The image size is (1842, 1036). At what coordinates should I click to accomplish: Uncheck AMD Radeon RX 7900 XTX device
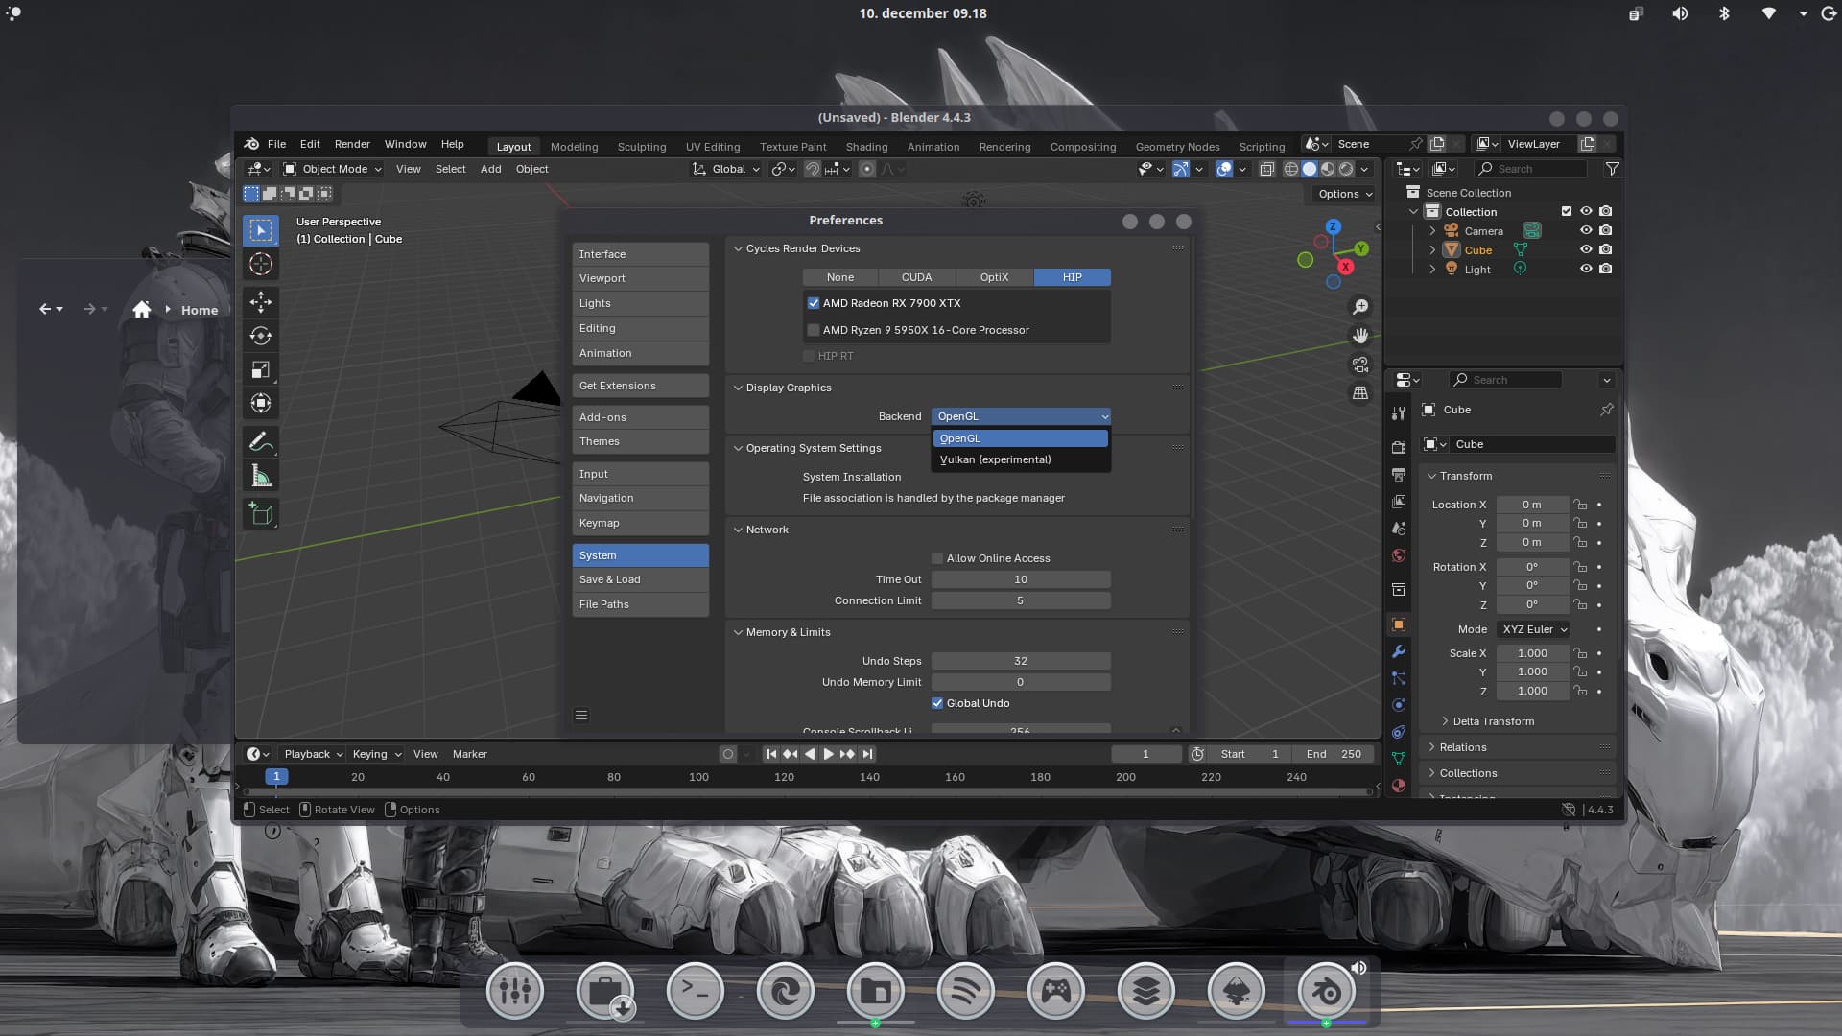click(x=814, y=303)
